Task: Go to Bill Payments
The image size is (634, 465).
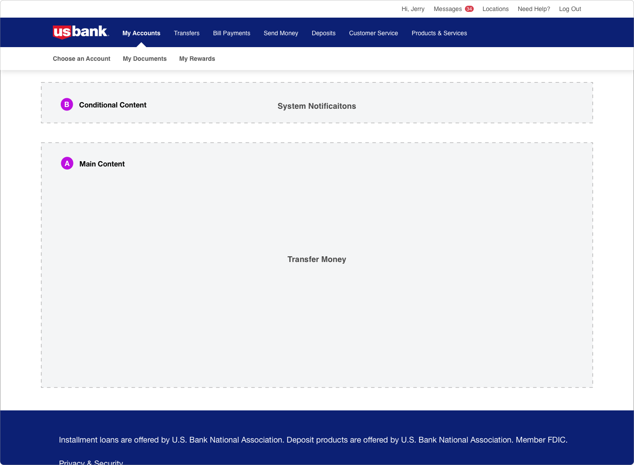Action: pos(232,33)
